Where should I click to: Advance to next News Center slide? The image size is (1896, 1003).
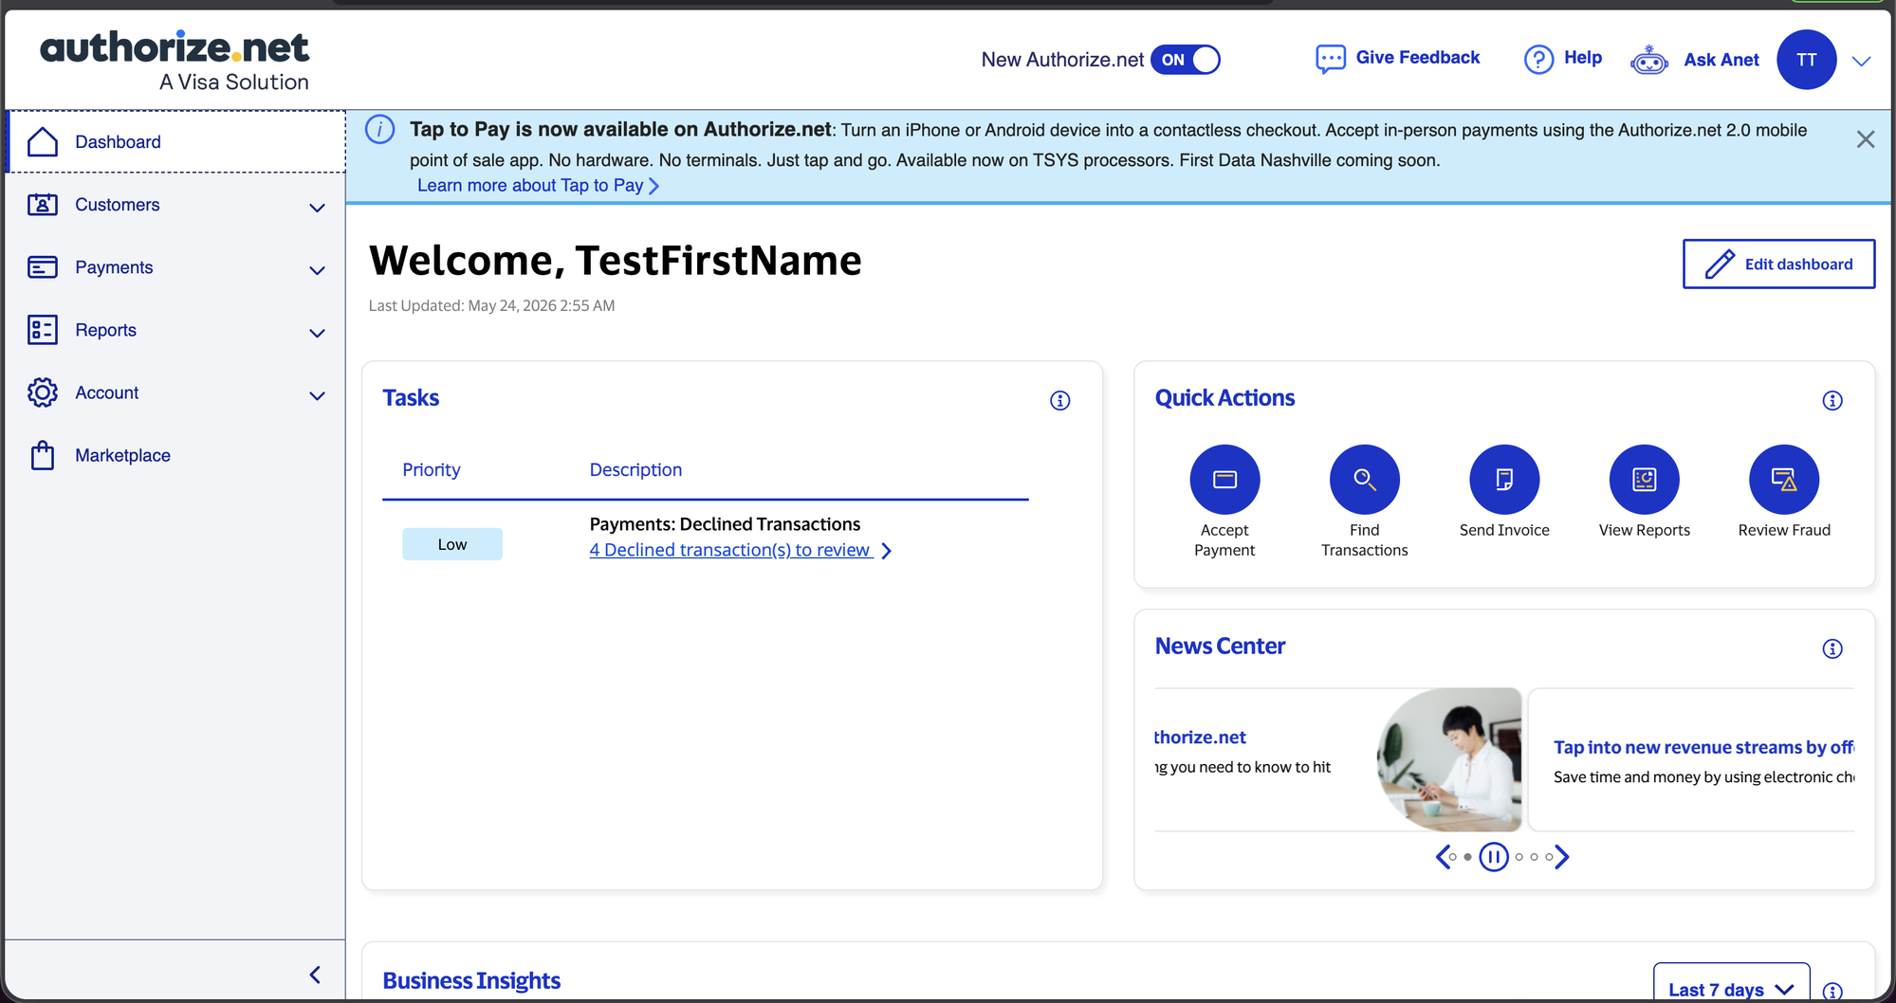click(1562, 857)
